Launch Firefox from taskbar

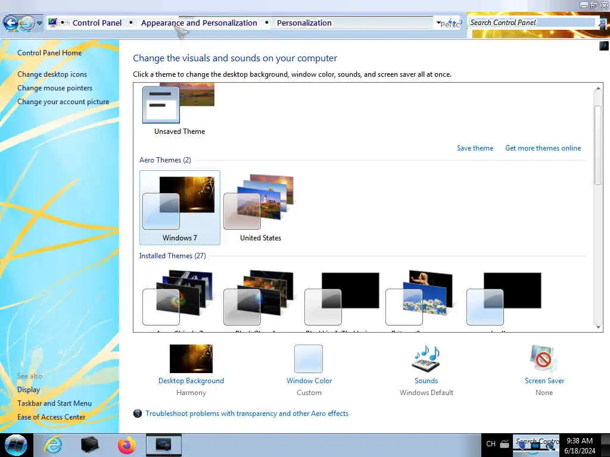pos(126,445)
